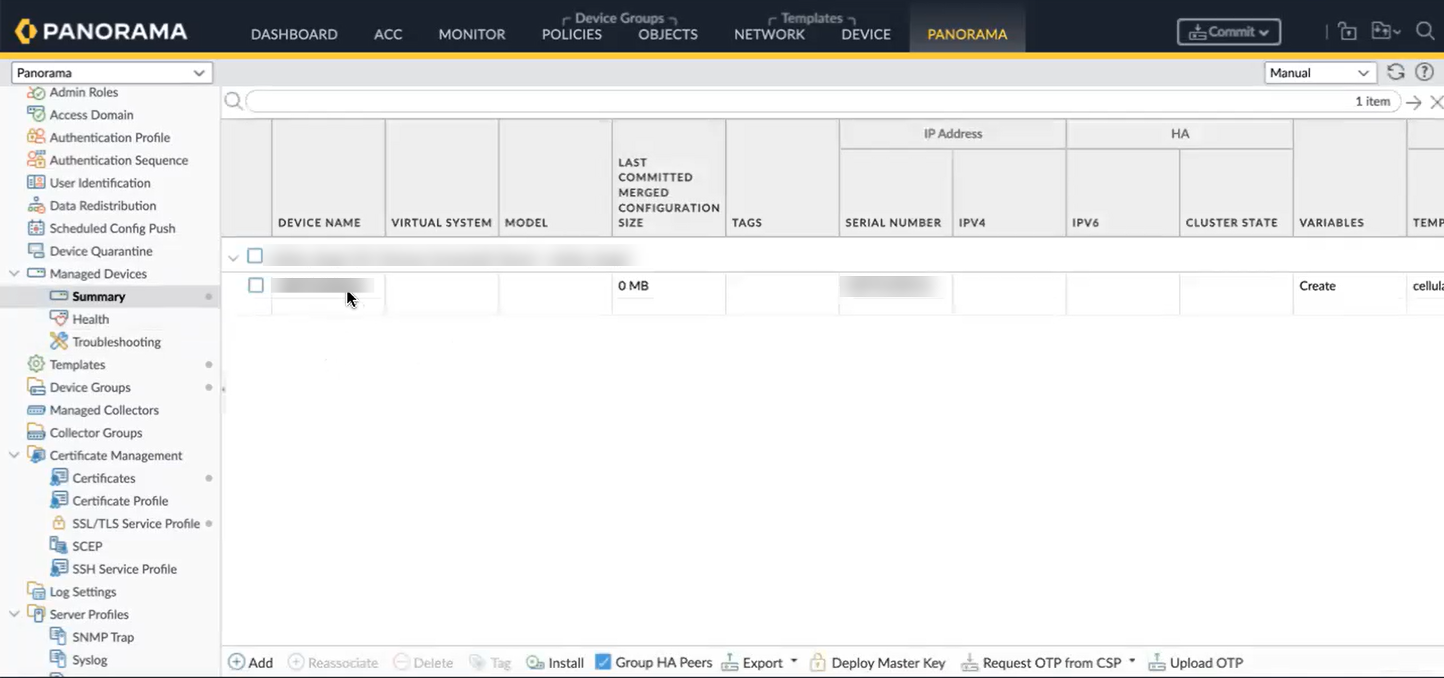Select the blurred device row checkbox

[256, 286]
